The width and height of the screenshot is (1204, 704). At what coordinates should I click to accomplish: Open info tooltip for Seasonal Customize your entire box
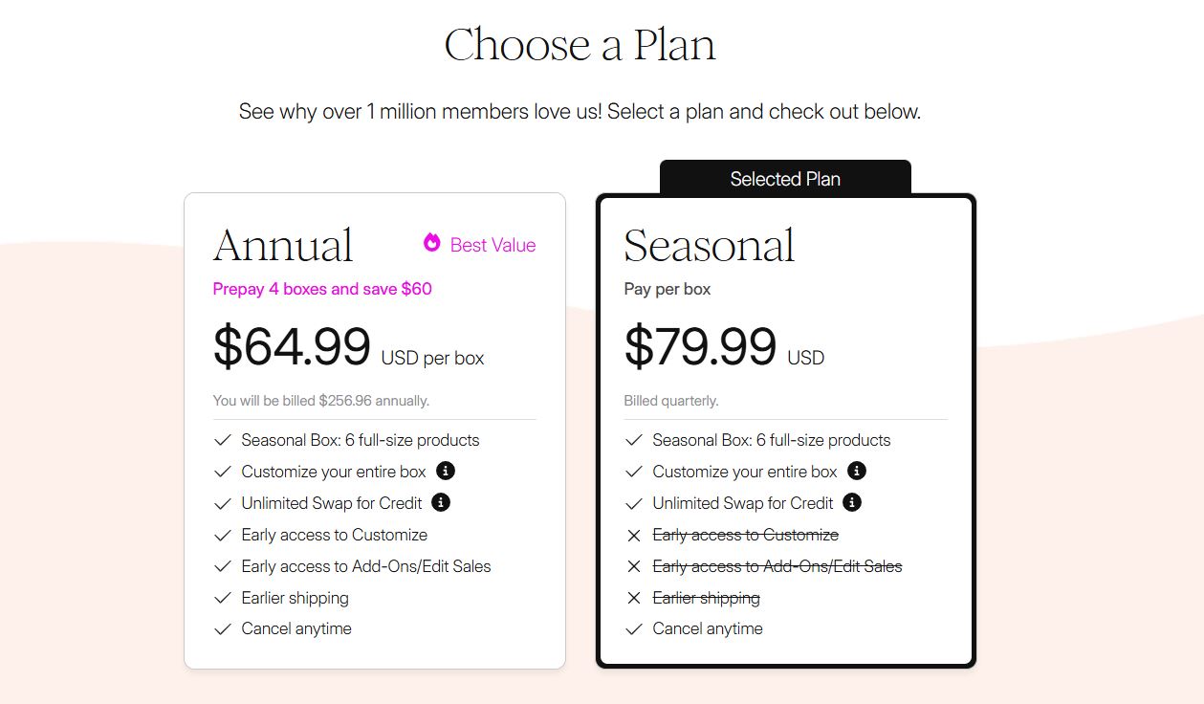coord(857,471)
